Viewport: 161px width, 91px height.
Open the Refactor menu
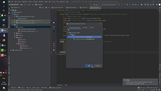click(x=41, y=2)
